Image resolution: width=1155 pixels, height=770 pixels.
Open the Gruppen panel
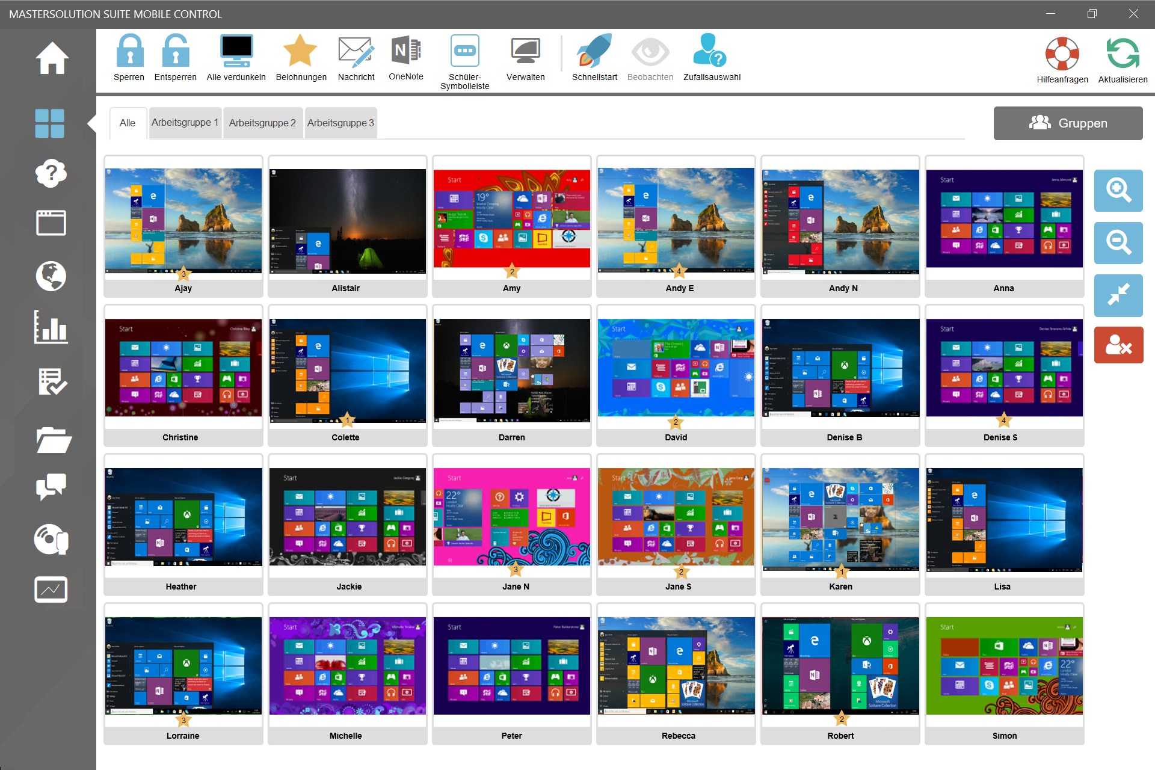(x=1068, y=123)
